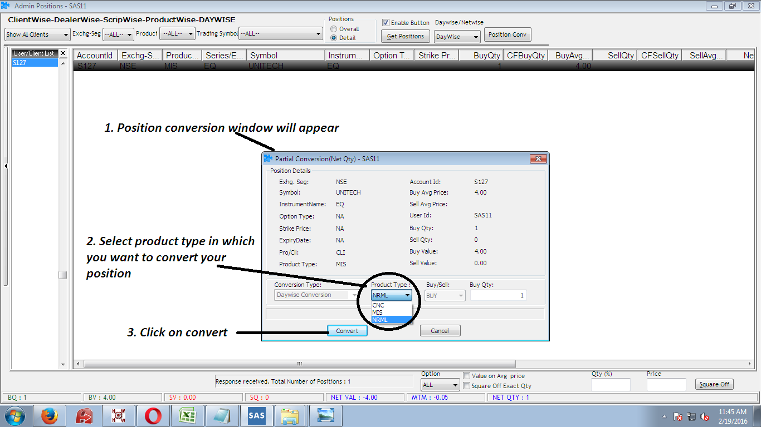Image resolution: width=761 pixels, height=427 pixels.
Task: Toggle the Enable Button checkbox
Action: tap(386, 23)
